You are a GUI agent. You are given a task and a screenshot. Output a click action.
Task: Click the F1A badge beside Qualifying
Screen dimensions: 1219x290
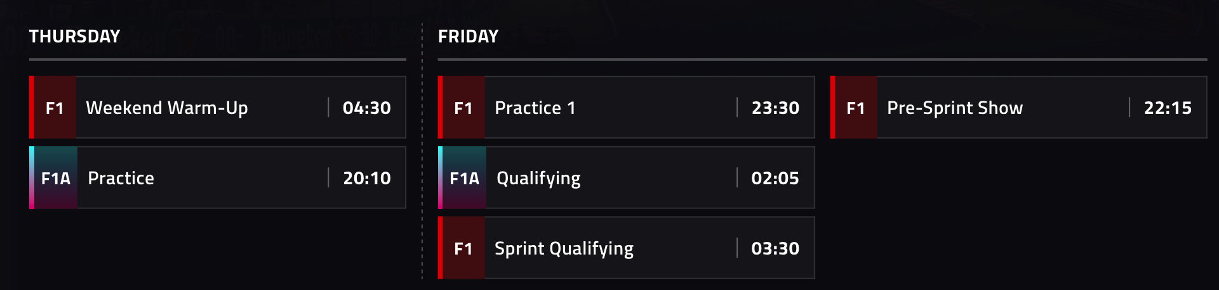point(464,179)
